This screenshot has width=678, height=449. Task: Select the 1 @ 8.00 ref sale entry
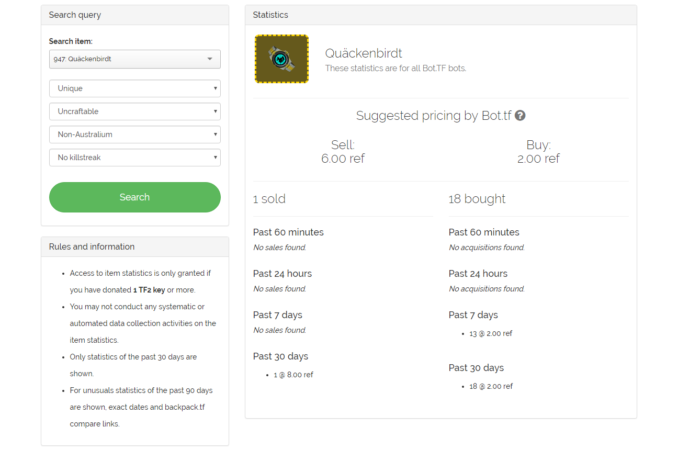(x=293, y=375)
